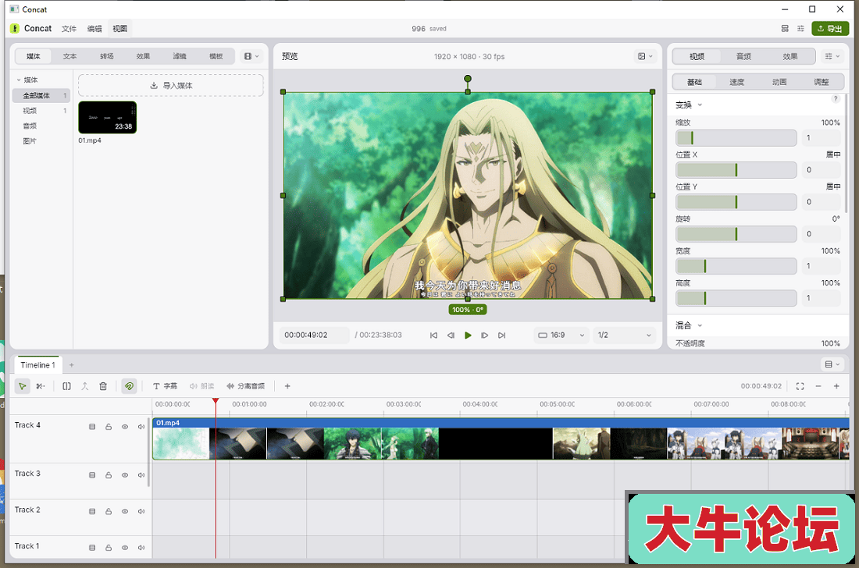The image size is (859, 568).
Task: Click the layout panels icon near export
Action: click(x=785, y=28)
